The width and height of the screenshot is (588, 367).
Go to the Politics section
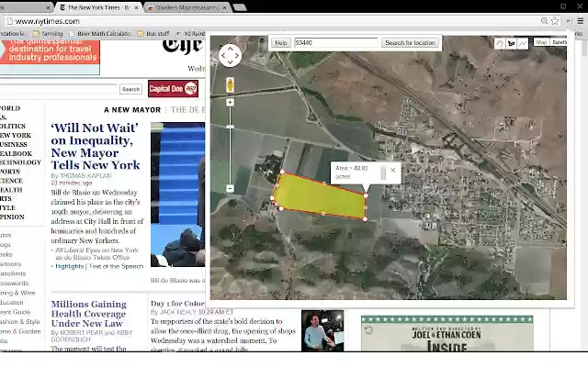13,127
